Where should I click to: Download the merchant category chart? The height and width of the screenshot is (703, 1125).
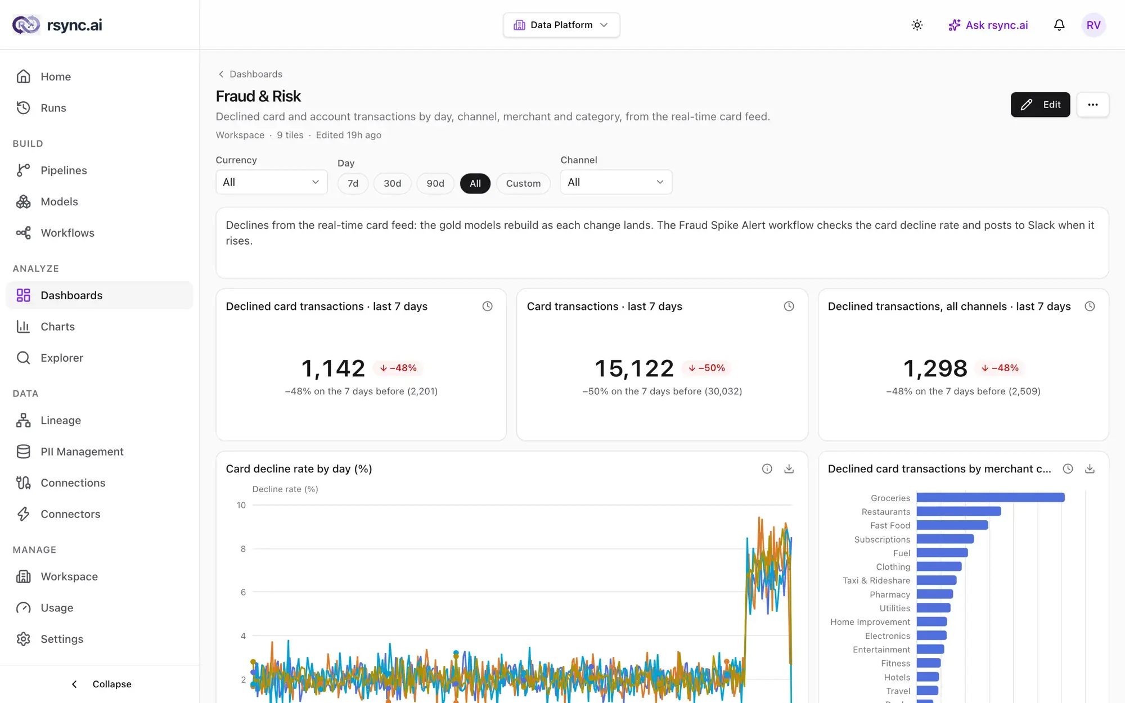[1090, 469]
